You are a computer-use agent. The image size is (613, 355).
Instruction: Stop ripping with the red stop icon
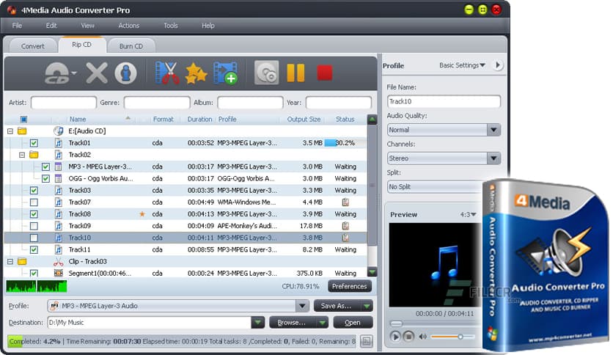click(x=325, y=73)
